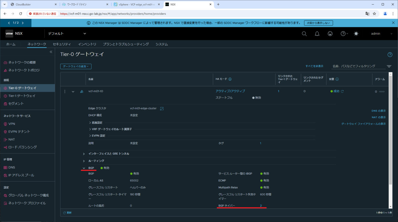Screen dimensions: 398x222
Task: Open ネットワーク プロファイル in sidebar
Action: (x=28, y=203)
